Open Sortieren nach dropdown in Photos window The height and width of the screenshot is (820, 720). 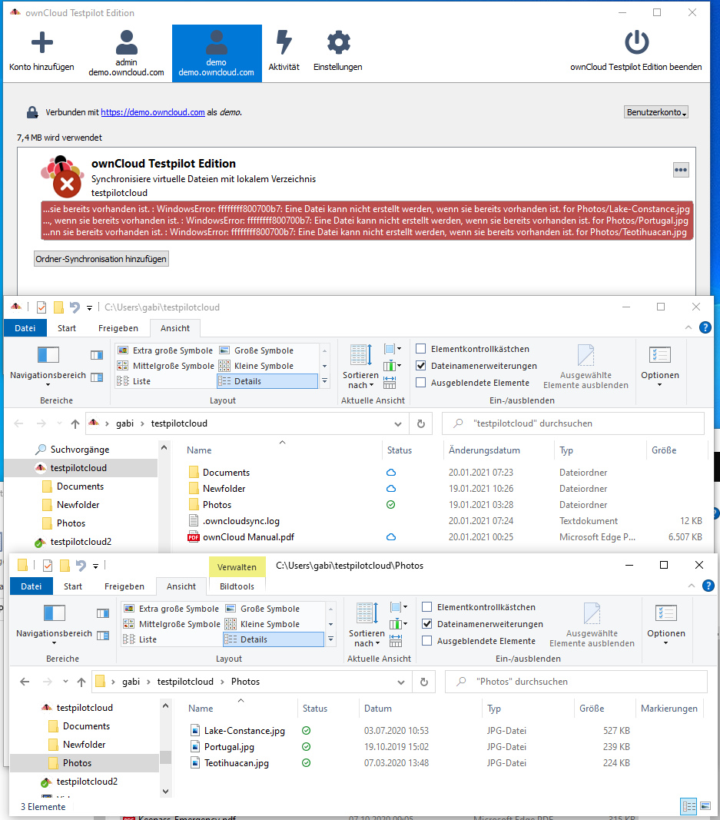pyautogui.click(x=367, y=638)
